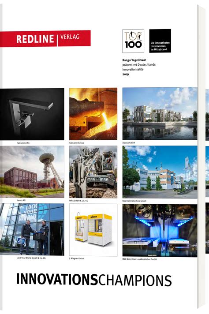Click the J. Wagner GmbH caption
The width and height of the screenshot is (209, 314).
[x=77, y=258]
